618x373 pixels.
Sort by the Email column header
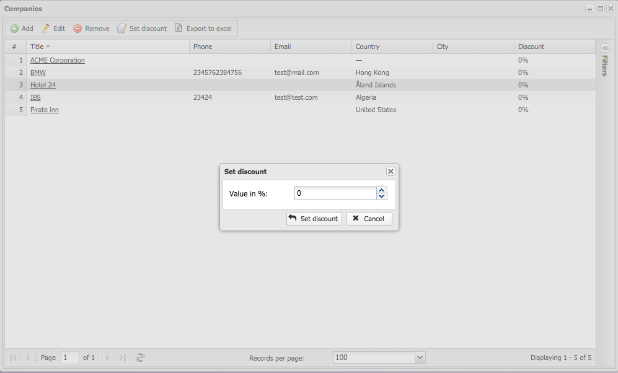click(311, 46)
